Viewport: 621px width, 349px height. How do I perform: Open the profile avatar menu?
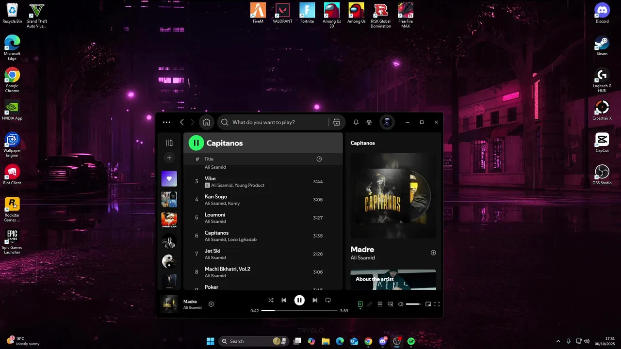coord(387,122)
